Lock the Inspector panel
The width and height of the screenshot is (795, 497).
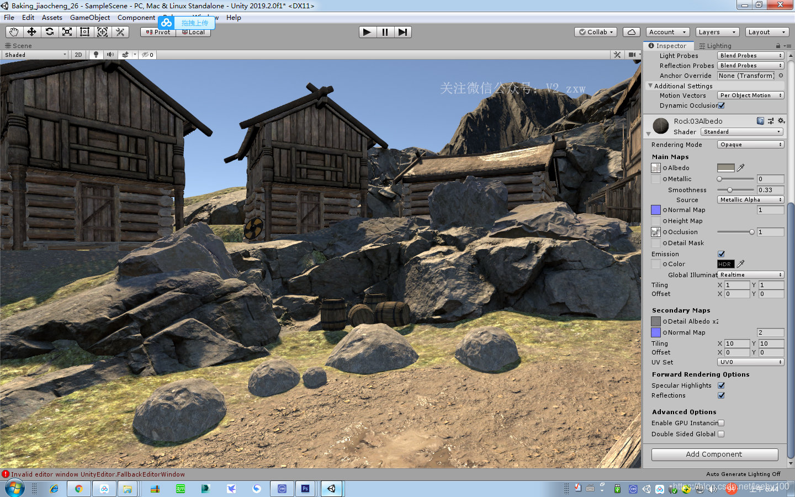778,46
